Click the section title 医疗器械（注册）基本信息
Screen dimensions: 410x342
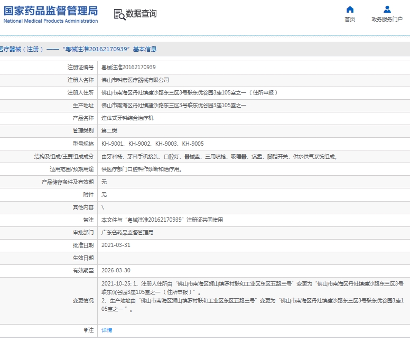pos(78,49)
